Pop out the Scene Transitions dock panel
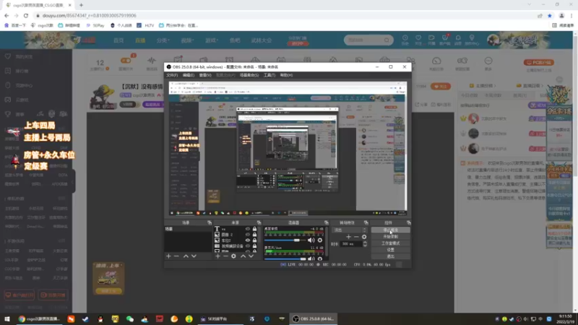 point(366,222)
